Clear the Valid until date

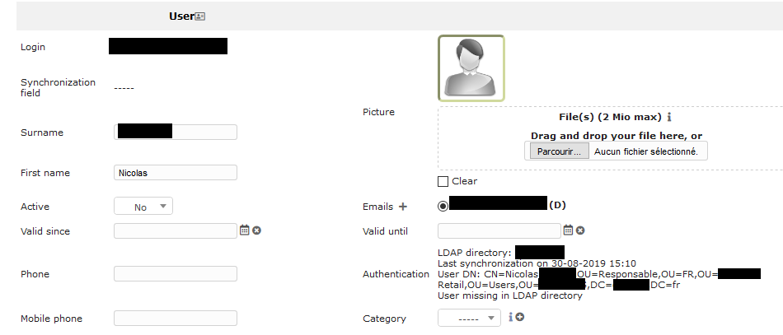click(580, 230)
